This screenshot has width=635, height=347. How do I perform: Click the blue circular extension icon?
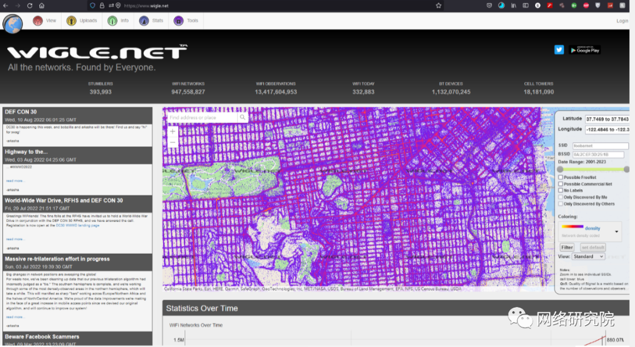click(x=502, y=6)
